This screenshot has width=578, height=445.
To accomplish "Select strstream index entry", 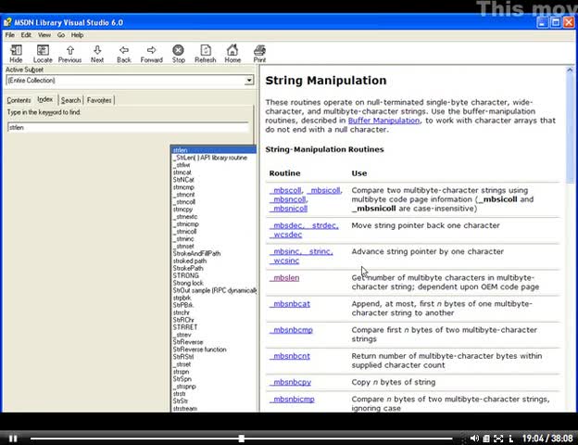I will pyautogui.click(x=185, y=409).
